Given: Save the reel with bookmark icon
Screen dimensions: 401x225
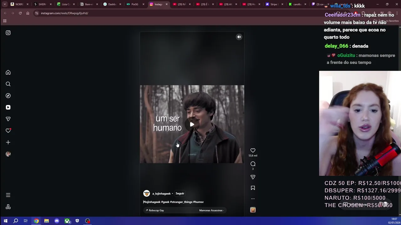Looking at the screenshot, I should (253, 188).
